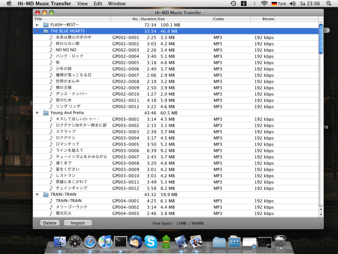Click the Young And Pretty folder icon
This screenshot has height=254, width=338.
click(46, 113)
